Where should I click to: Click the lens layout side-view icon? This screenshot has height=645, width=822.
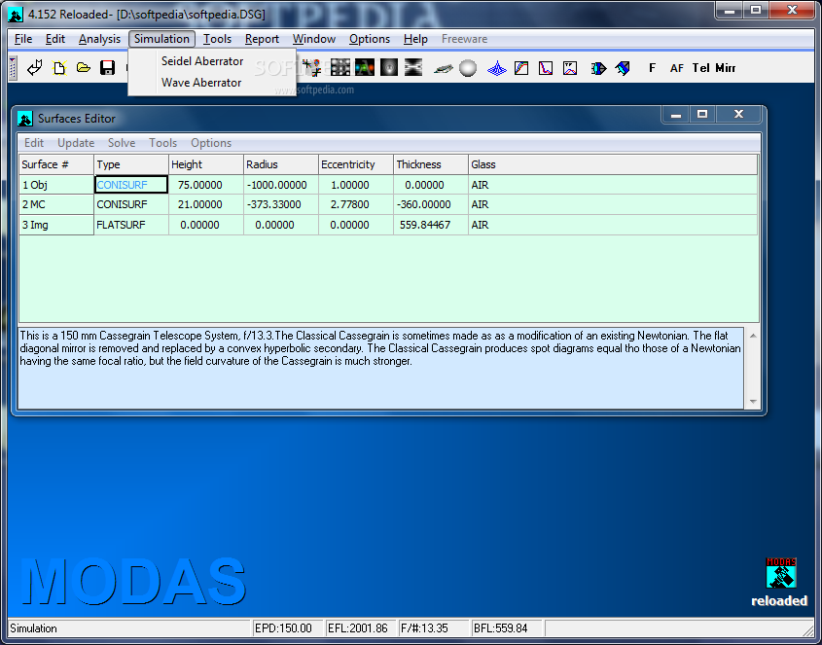coord(598,68)
